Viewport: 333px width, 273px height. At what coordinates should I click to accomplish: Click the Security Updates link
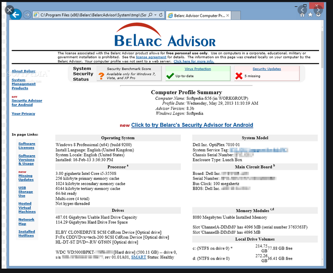267,69
